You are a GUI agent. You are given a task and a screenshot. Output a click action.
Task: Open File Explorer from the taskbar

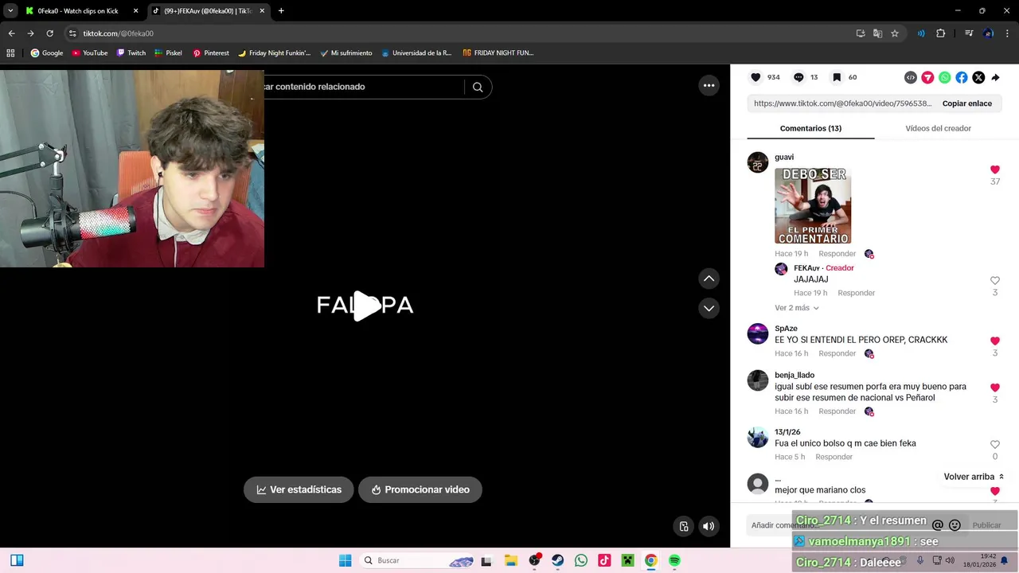510,560
